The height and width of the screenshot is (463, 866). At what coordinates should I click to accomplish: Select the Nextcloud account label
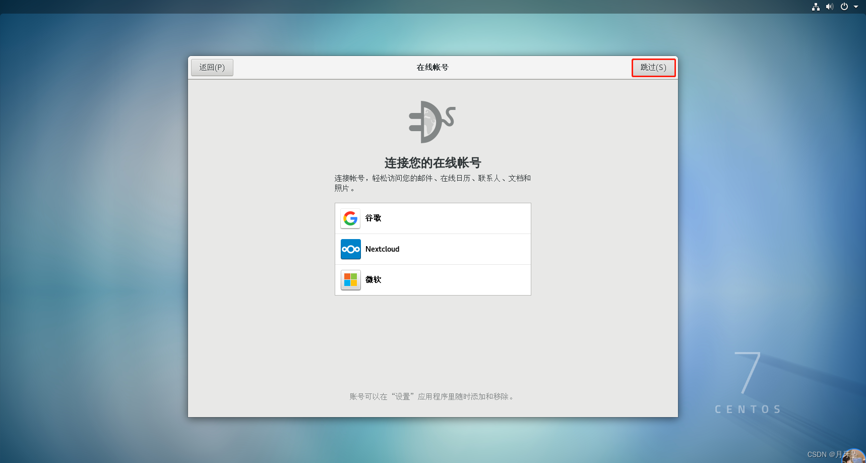pyautogui.click(x=382, y=249)
